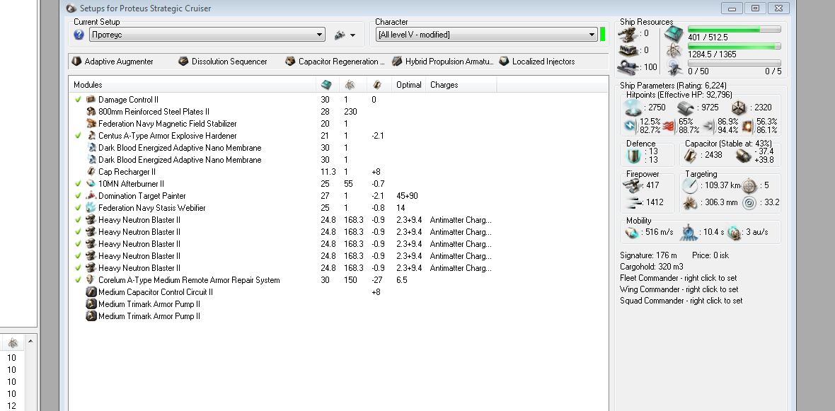
Task: Select the Dissolution Sequencer subsystem
Action: tap(223, 62)
